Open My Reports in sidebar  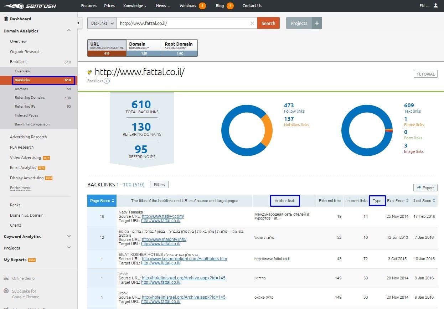[x=15, y=260]
